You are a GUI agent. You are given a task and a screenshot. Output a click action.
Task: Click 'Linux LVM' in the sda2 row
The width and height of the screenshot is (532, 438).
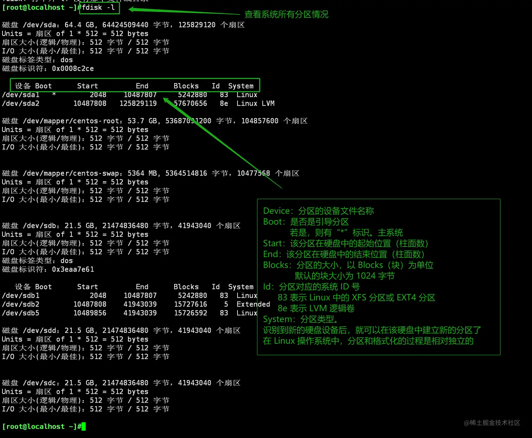pyautogui.click(x=255, y=104)
